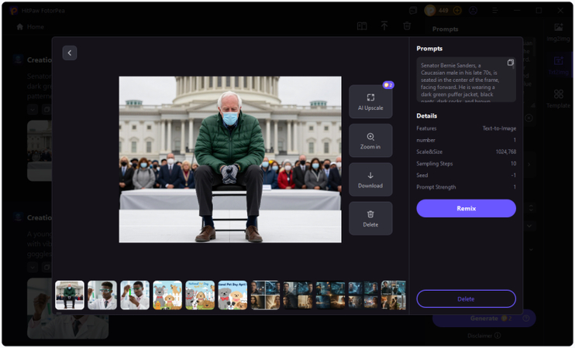Click the Home tab in background window
This screenshot has width=575, height=348.
(x=30, y=27)
